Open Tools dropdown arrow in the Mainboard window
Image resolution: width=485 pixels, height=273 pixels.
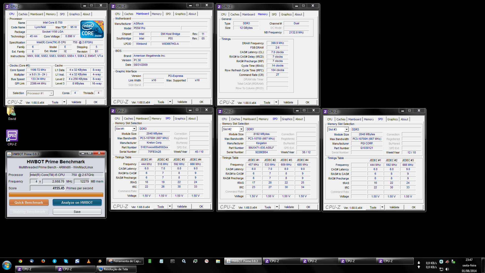tap(170, 102)
